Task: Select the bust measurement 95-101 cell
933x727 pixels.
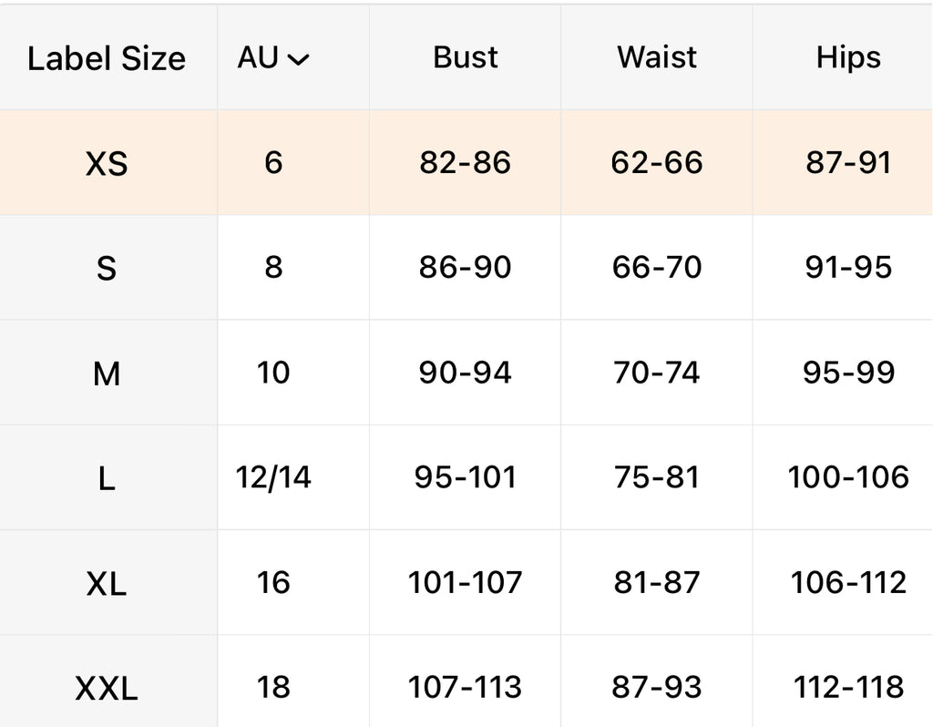Action: (x=466, y=477)
